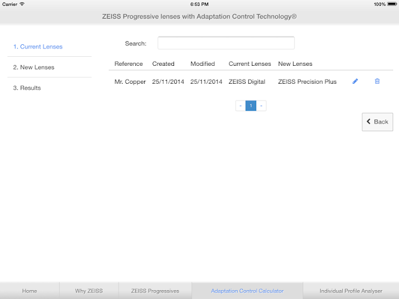Click the Back button

pyautogui.click(x=377, y=122)
